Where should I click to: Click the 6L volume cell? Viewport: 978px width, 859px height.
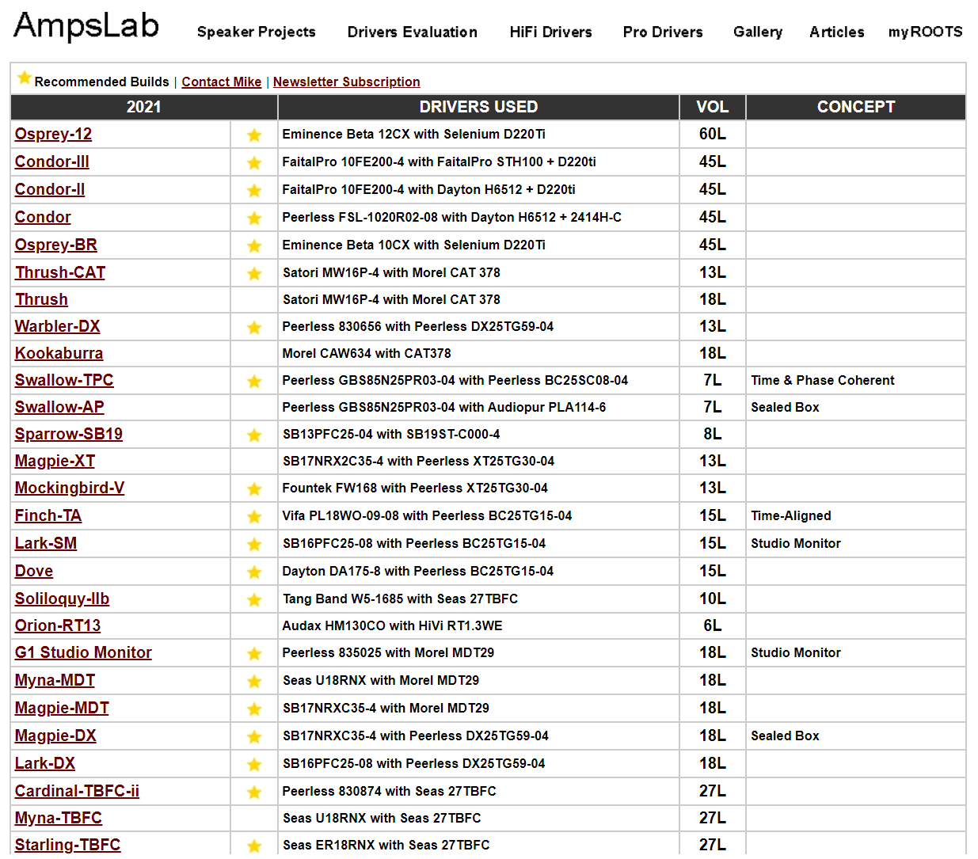point(713,625)
